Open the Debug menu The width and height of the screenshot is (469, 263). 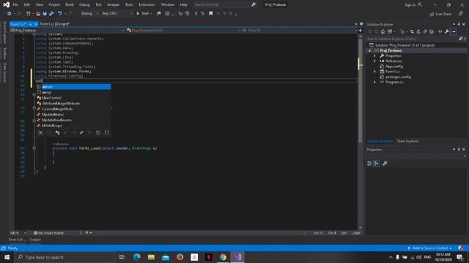click(x=84, y=5)
